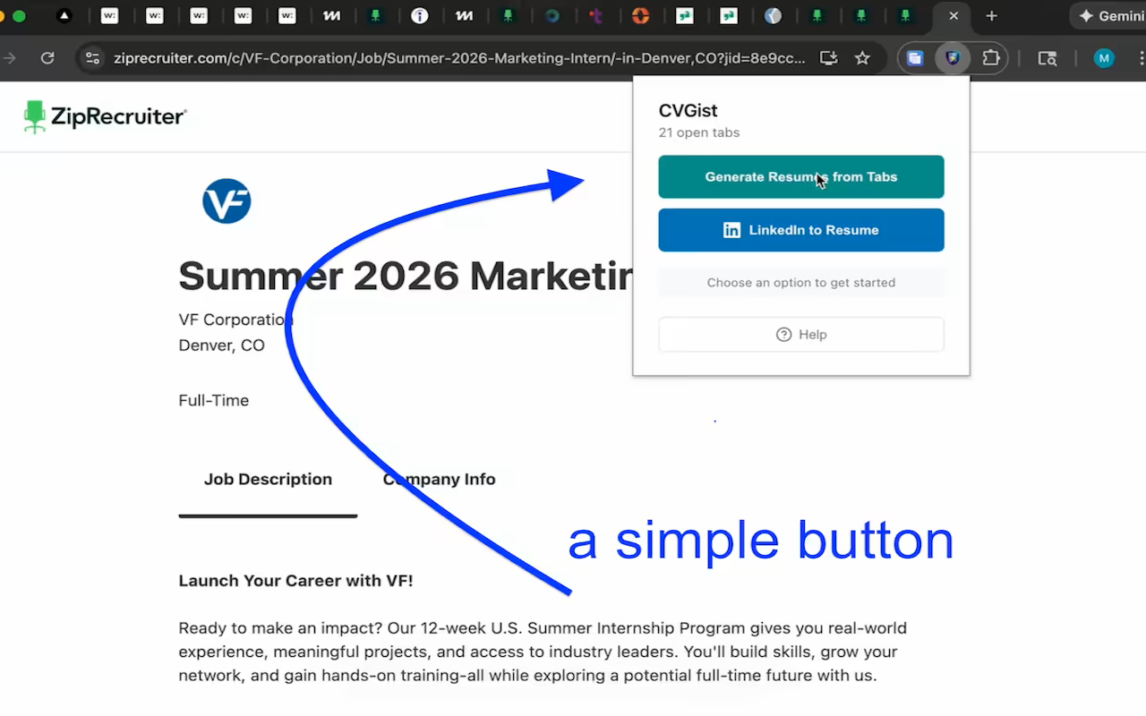Bookmark the page using the star icon
This screenshot has height=716, width=1146.
(x=861, y=57)
